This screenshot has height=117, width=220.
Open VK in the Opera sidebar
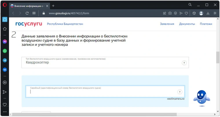pos(5,70)
